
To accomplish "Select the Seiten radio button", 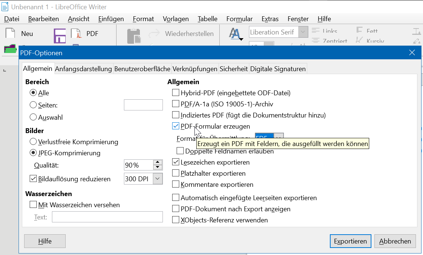I will click(x=33, y=105).
